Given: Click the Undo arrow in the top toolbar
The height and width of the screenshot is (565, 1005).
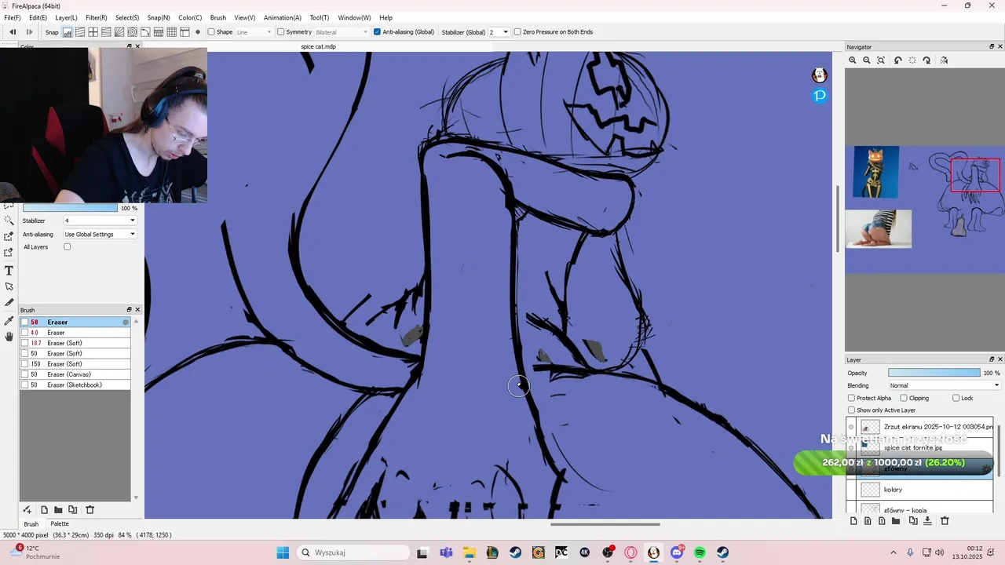Looking at the screenshot, I should 13,32.
